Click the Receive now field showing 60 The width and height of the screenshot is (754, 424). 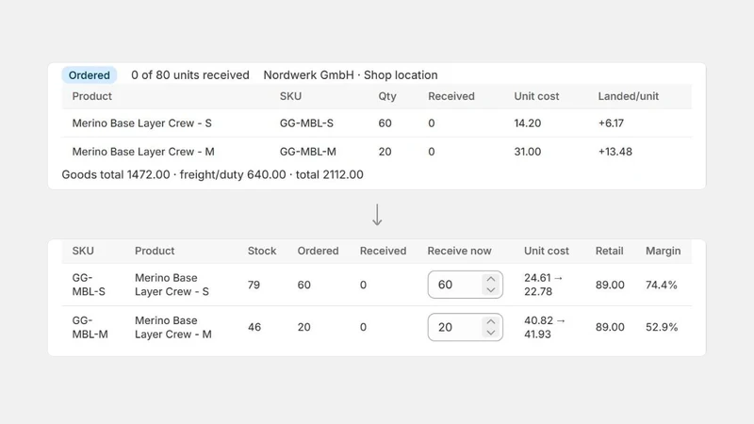coord(465,285)
